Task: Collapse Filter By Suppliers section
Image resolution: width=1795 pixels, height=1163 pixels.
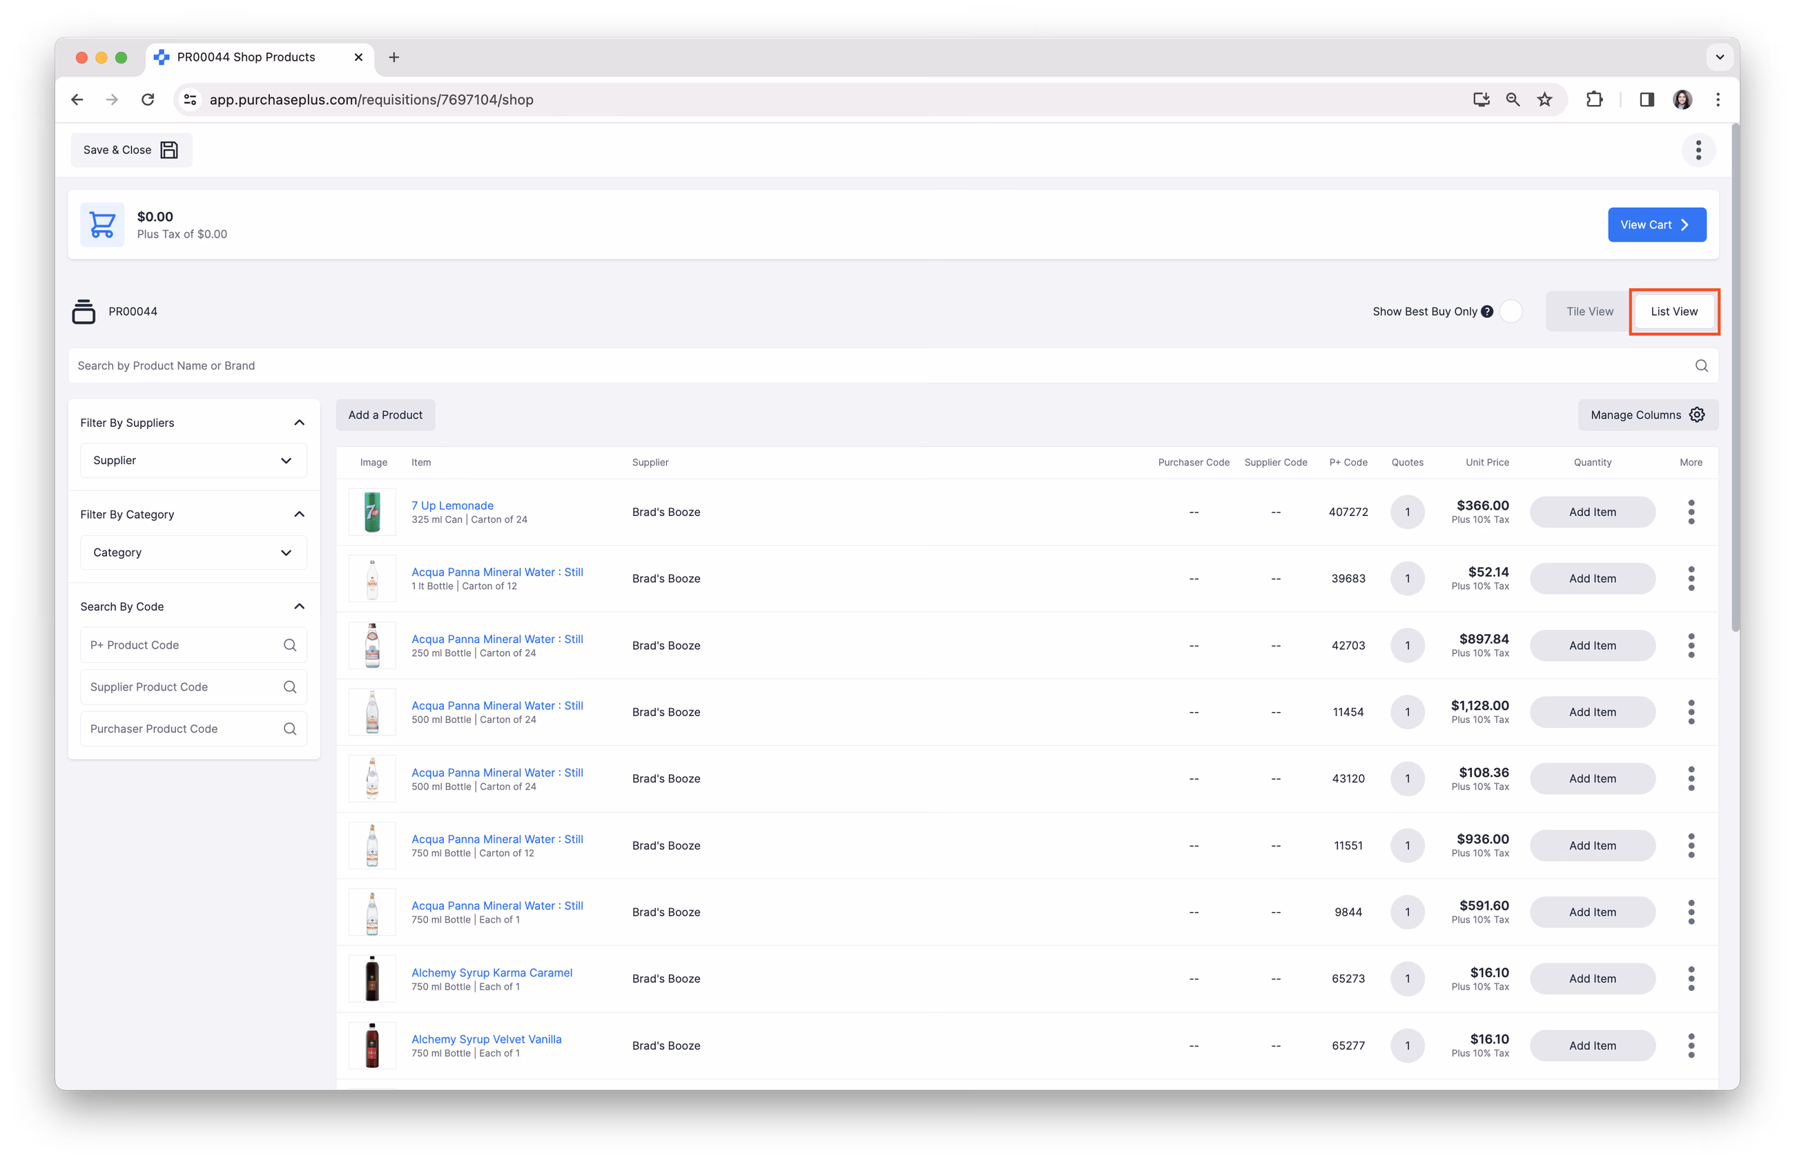Action: (300, 423)
